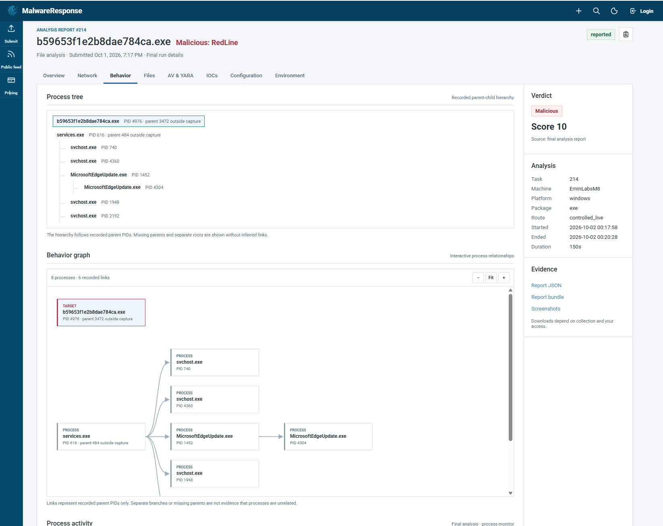Click the reported status badge
Screen dimensions: 663x526
click(x=601, y=34)
